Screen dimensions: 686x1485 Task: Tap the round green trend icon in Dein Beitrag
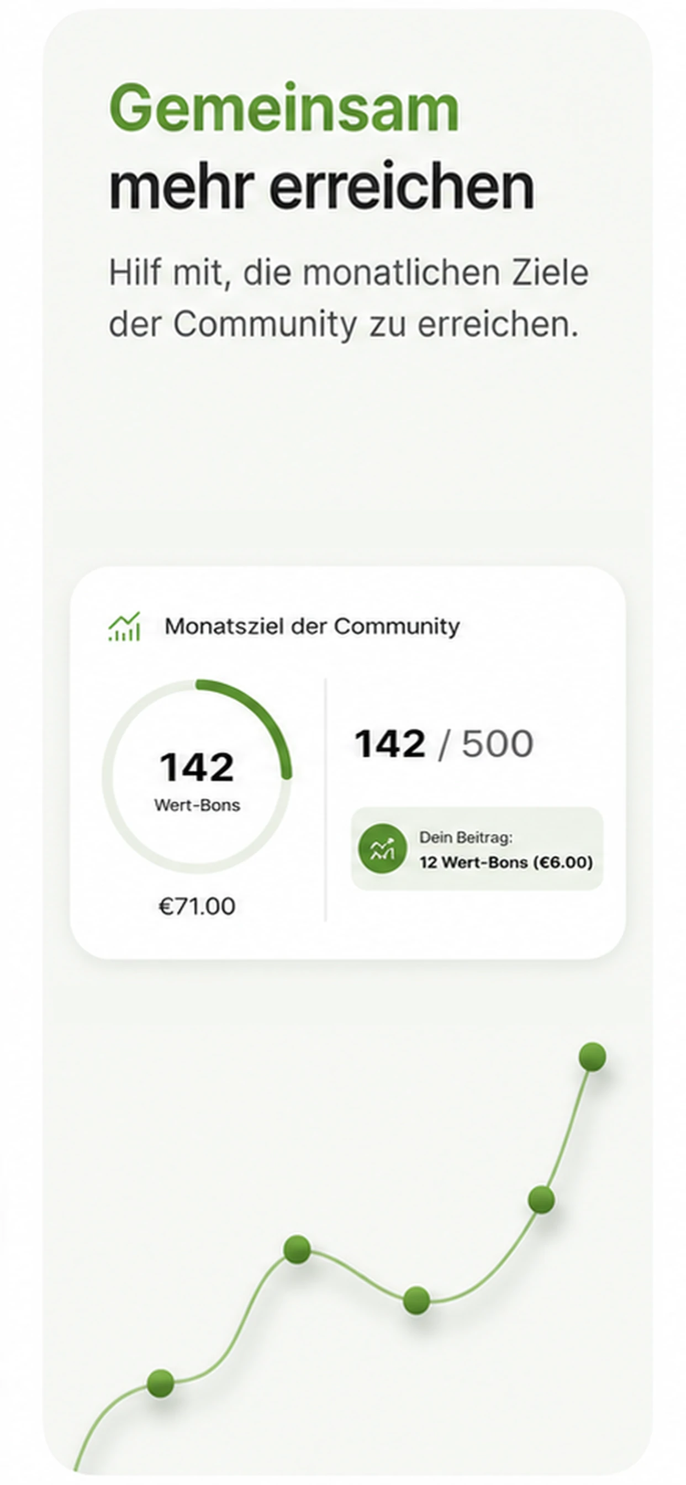click(x=382, y=848)
